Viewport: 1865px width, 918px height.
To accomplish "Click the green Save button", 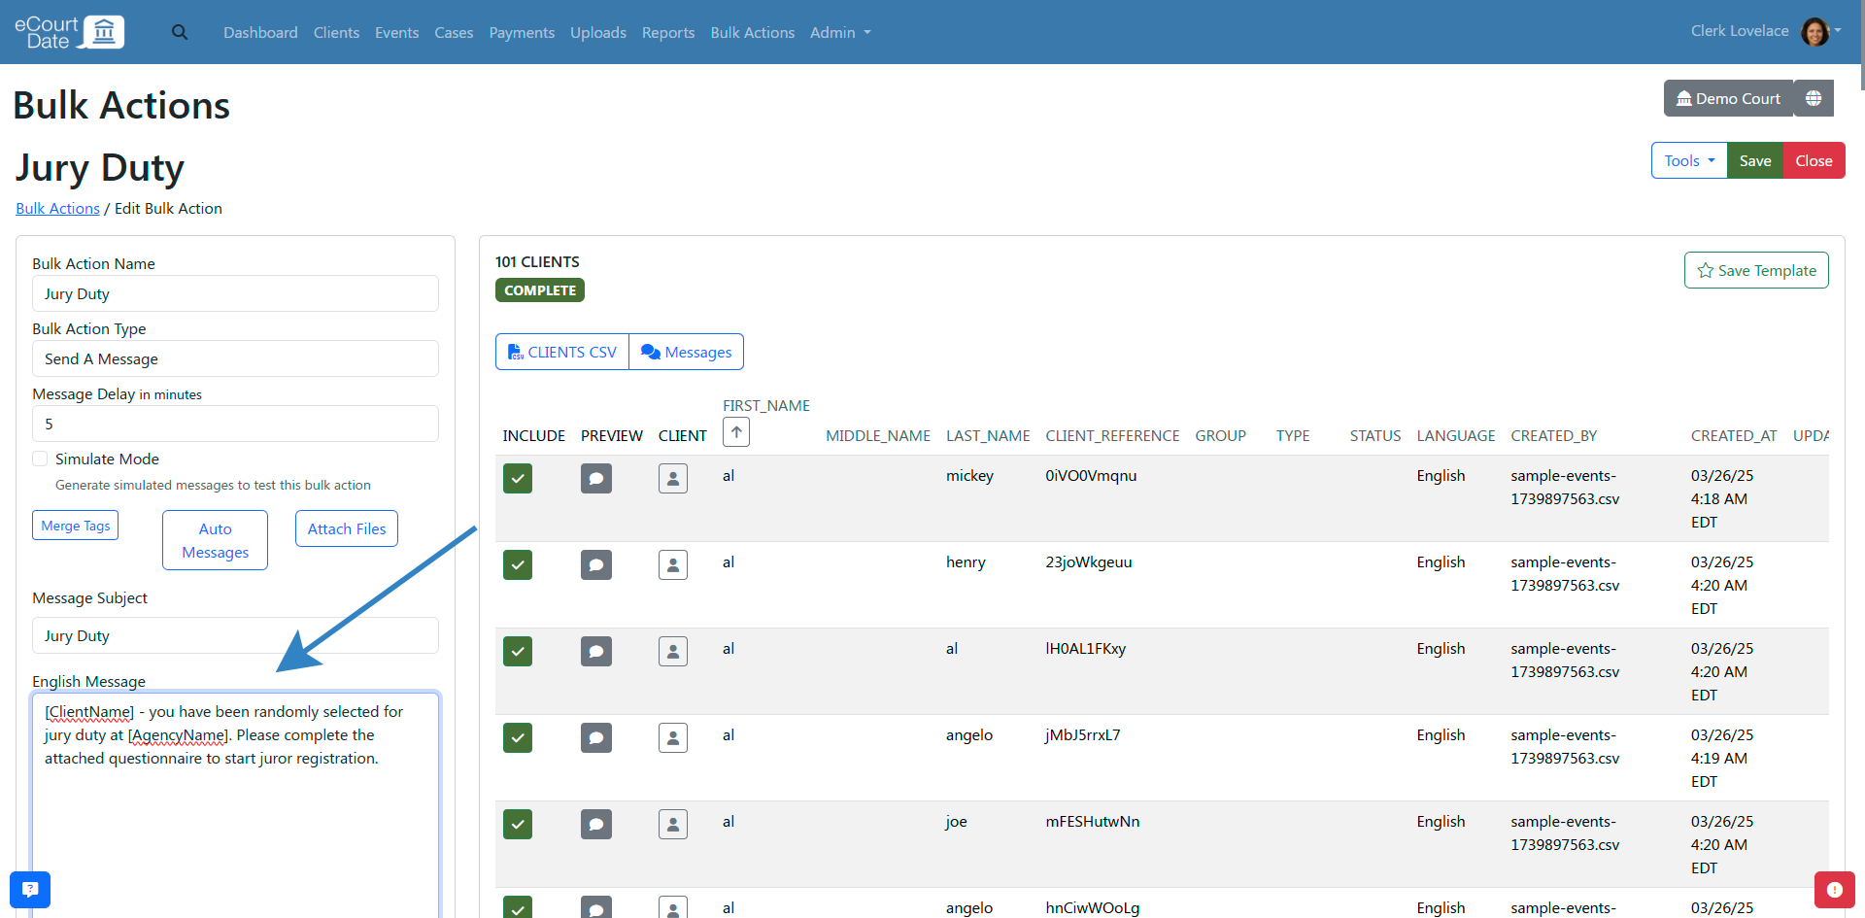I will 1755,160.
